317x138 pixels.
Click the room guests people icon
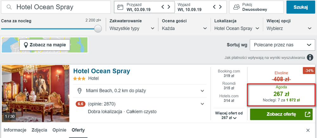(236, 7)
